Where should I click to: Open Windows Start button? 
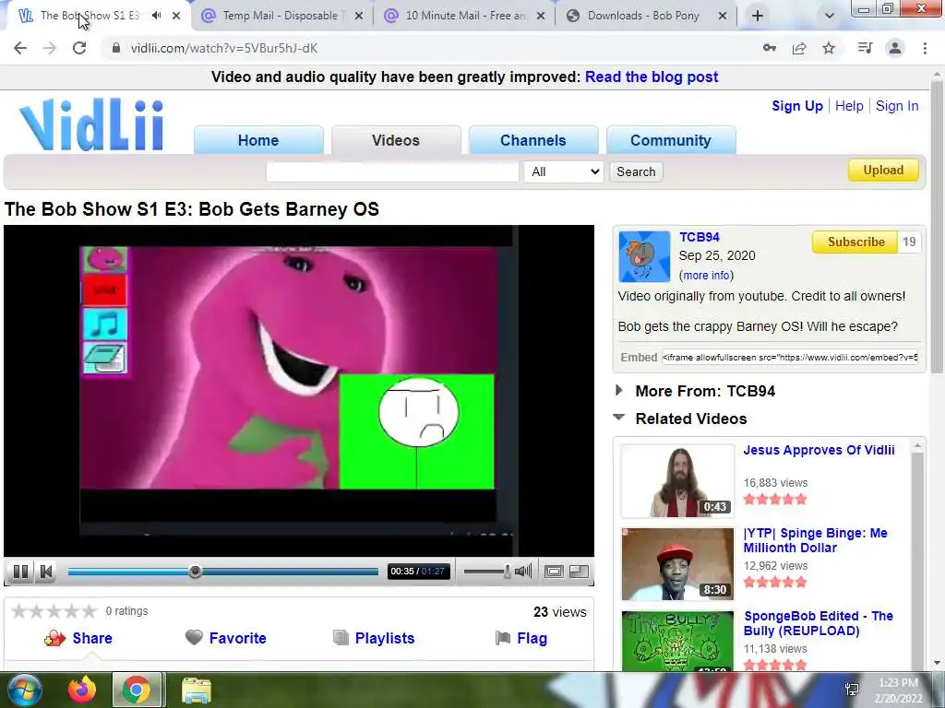point(24,690)
